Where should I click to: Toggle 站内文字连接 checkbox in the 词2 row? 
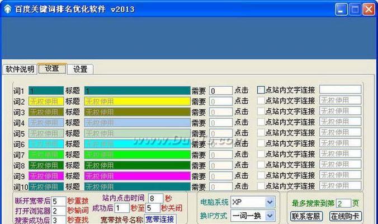point(261,101)
